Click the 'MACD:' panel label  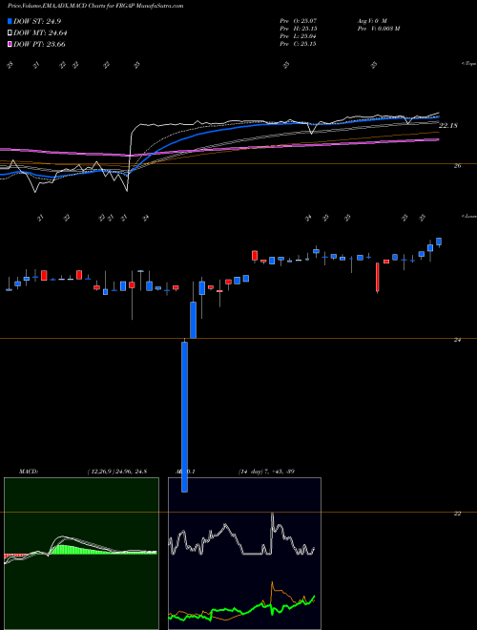click(29, 472)
